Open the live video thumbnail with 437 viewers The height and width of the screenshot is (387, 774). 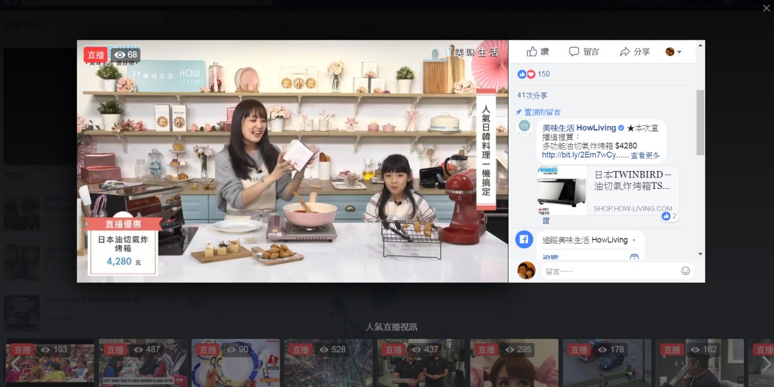[x=421, y=363]
